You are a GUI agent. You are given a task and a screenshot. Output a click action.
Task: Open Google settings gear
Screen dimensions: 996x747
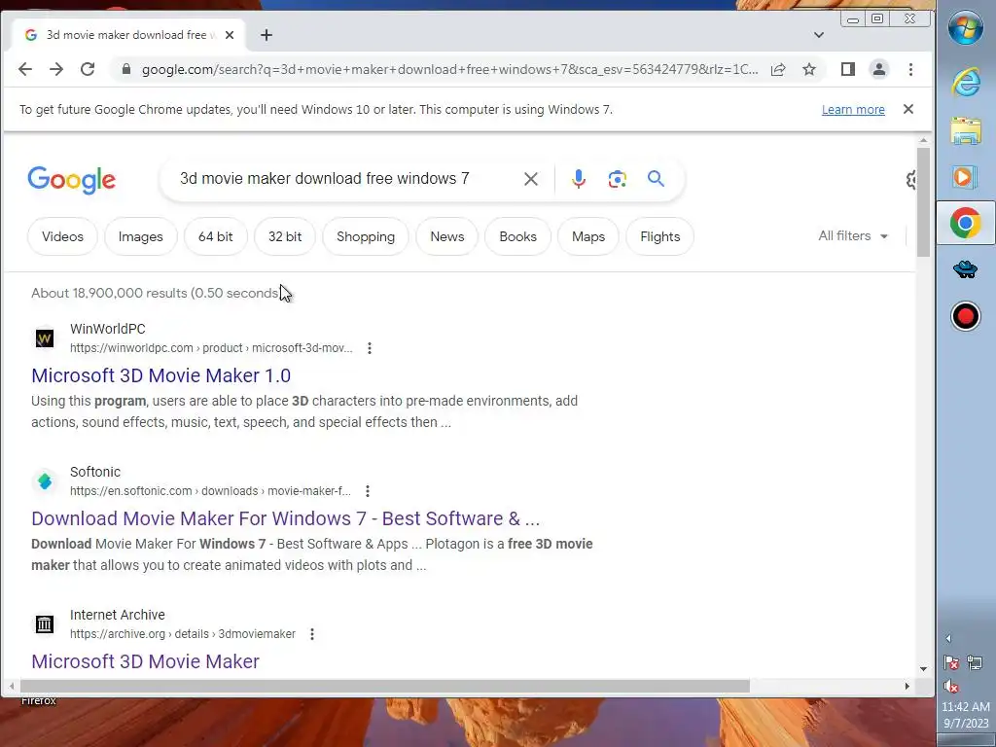(911, 180)
